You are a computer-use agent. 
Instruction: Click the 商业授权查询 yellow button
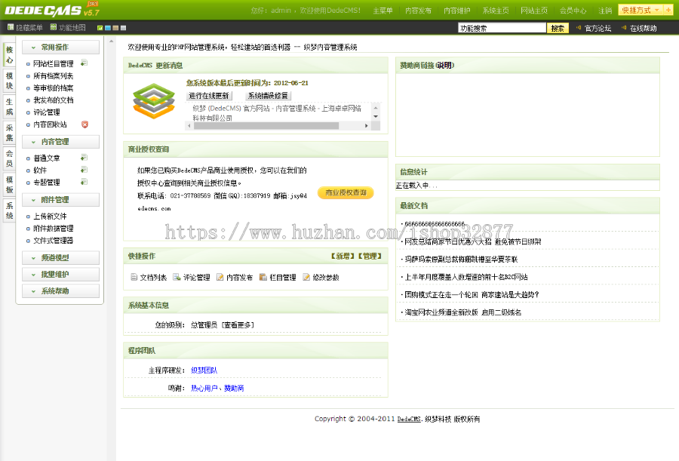346,193
